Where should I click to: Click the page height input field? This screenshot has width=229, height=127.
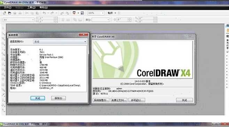coord(47,21)
